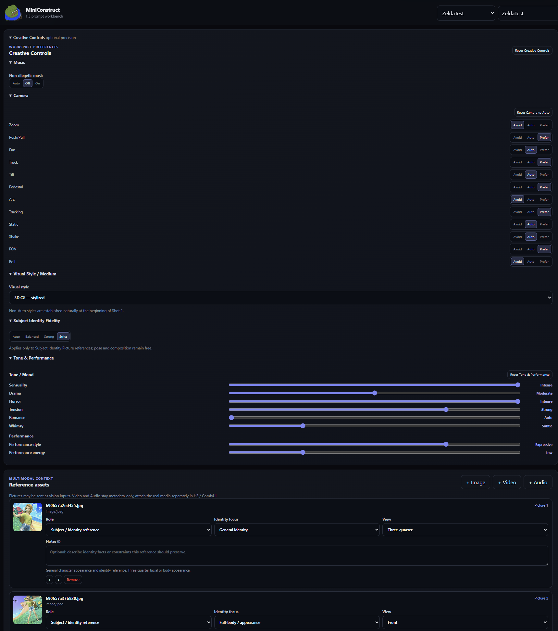Click the Performance style slider handle
Image resolution: width=558 pixels, height=631 pixels.
(x=446, y=445)
